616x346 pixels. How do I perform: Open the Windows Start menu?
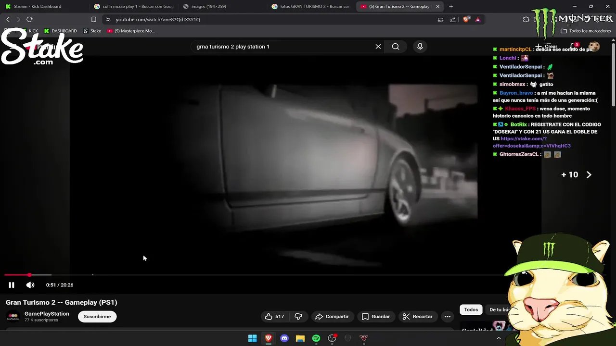252,338
